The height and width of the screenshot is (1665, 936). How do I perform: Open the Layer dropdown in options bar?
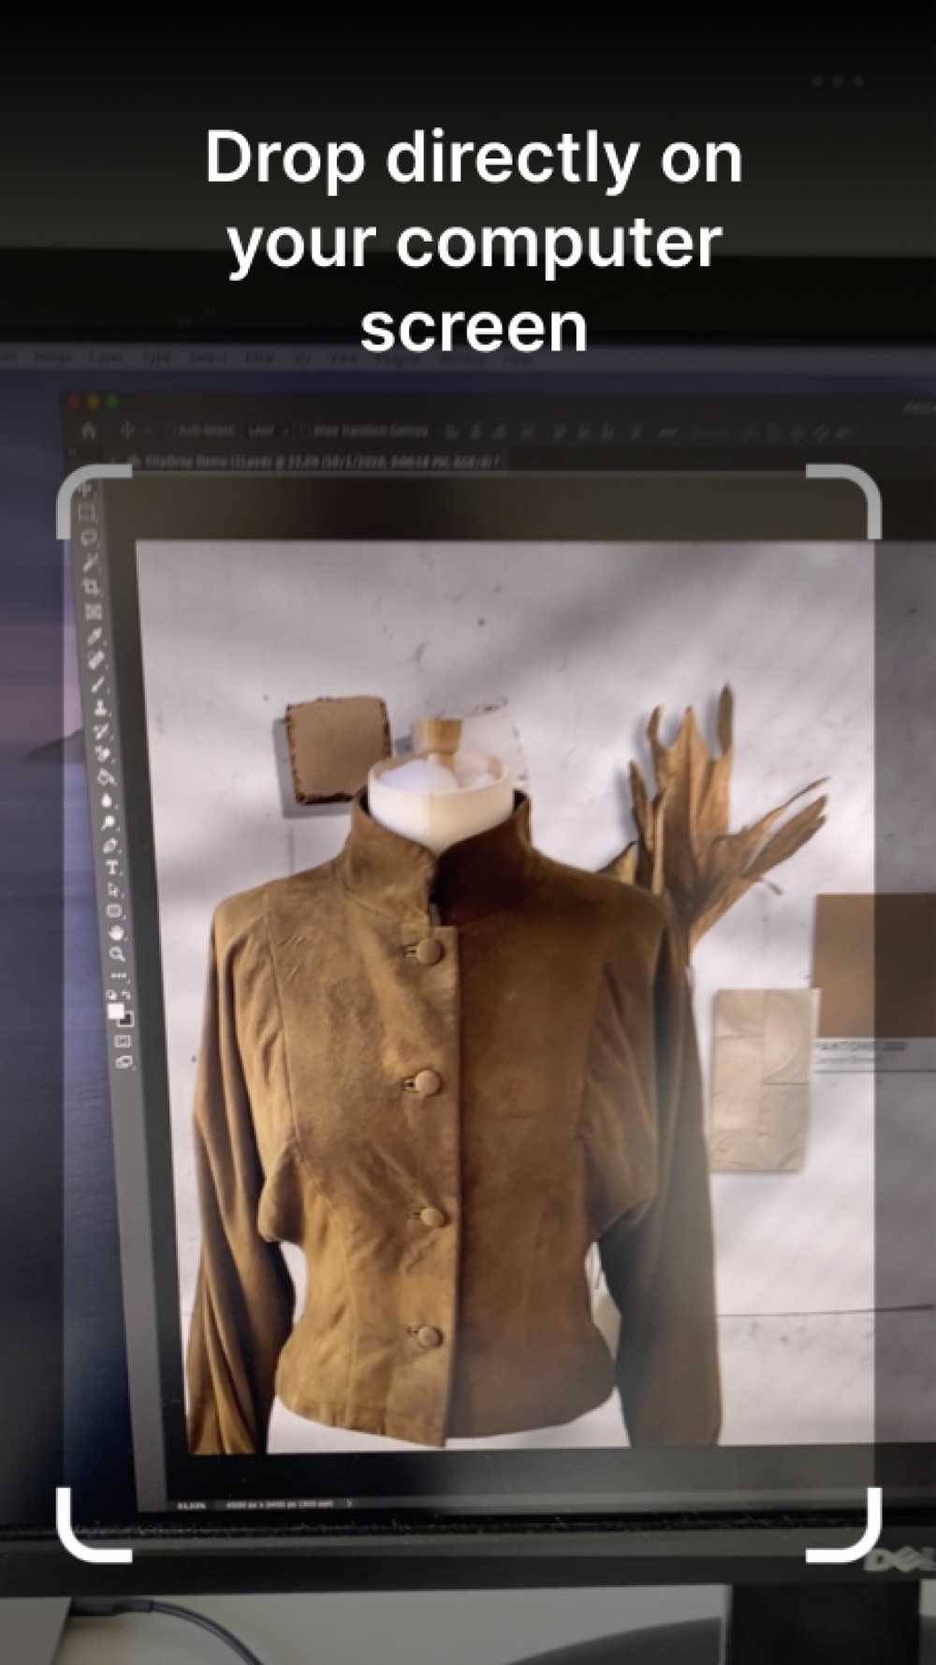tap(269, 432)
